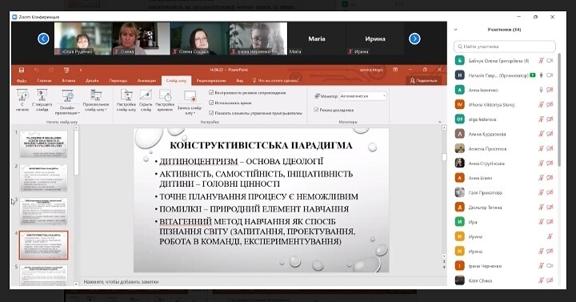Toggle the Play narrations checkbox

211,92
